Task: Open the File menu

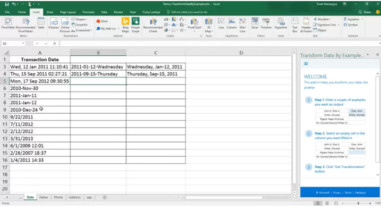Action: pos(7,12)
